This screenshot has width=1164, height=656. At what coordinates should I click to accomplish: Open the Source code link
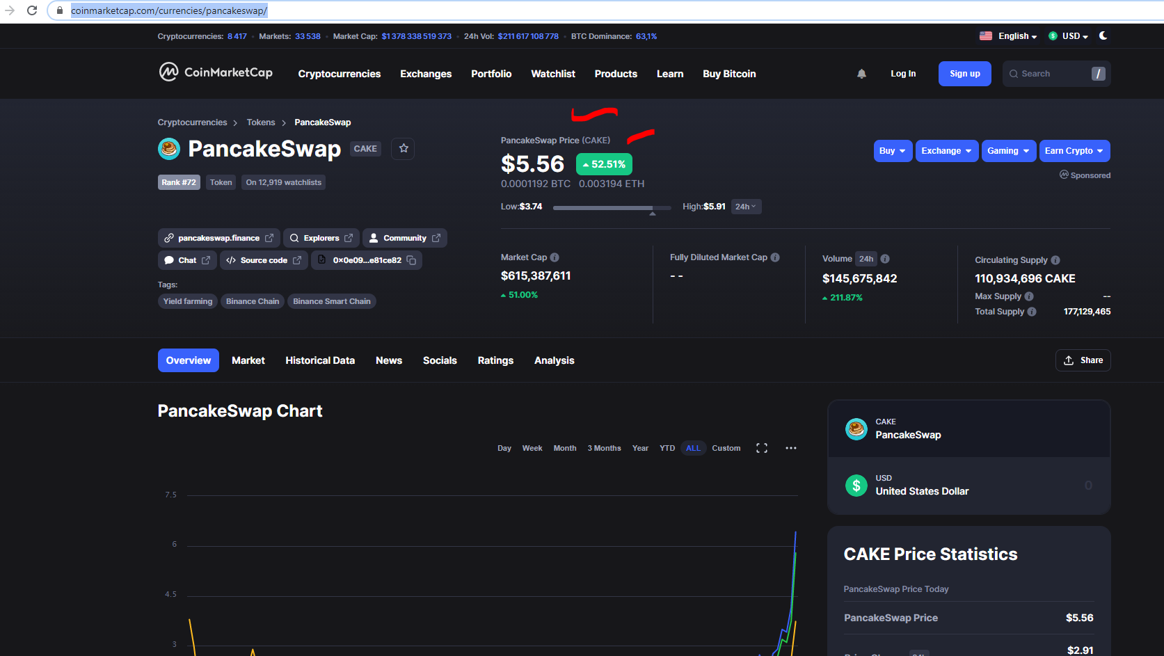262,259
